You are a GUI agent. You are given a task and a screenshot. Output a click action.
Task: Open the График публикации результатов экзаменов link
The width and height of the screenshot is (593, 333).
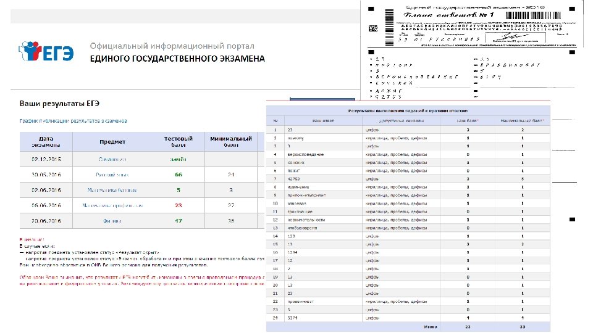[73, 121]
